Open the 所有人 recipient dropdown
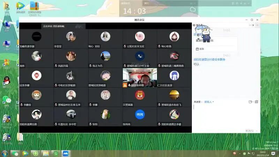The image size is (279, 157). click(x=209, y=102)
